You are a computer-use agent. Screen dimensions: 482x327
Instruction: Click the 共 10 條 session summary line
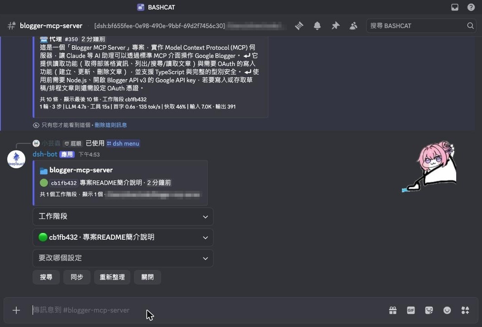tap(93, 99)
